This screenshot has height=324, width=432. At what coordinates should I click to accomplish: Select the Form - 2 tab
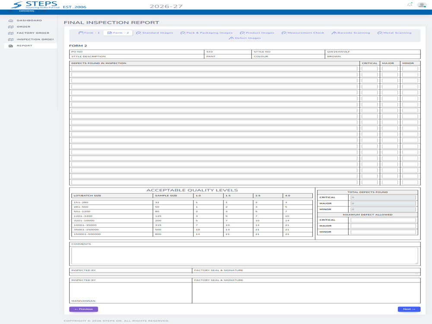click(118, 33)
